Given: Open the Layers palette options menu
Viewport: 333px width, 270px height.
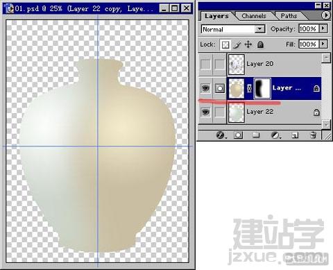Looking at the screenshot, I should pos(325,15).
